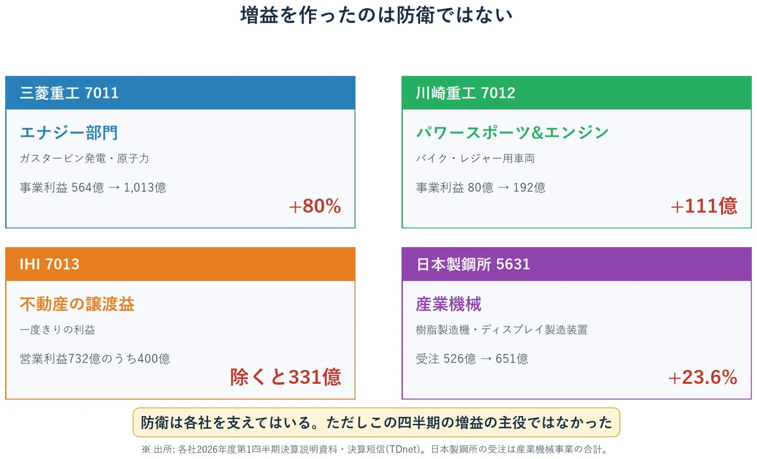This screenshot has height=459, width=757.
Task: Select the 日本製鋼所 5631 purple header
Action: pos(577,264)
